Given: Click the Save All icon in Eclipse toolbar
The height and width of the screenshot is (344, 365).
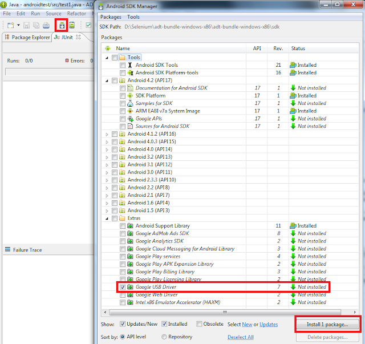Looking at the screenshot, I should point(36,25).
